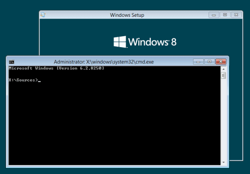Maximize the Windows Setup window
The height and width of the screenshot is (174, 250).
(225, 15)
